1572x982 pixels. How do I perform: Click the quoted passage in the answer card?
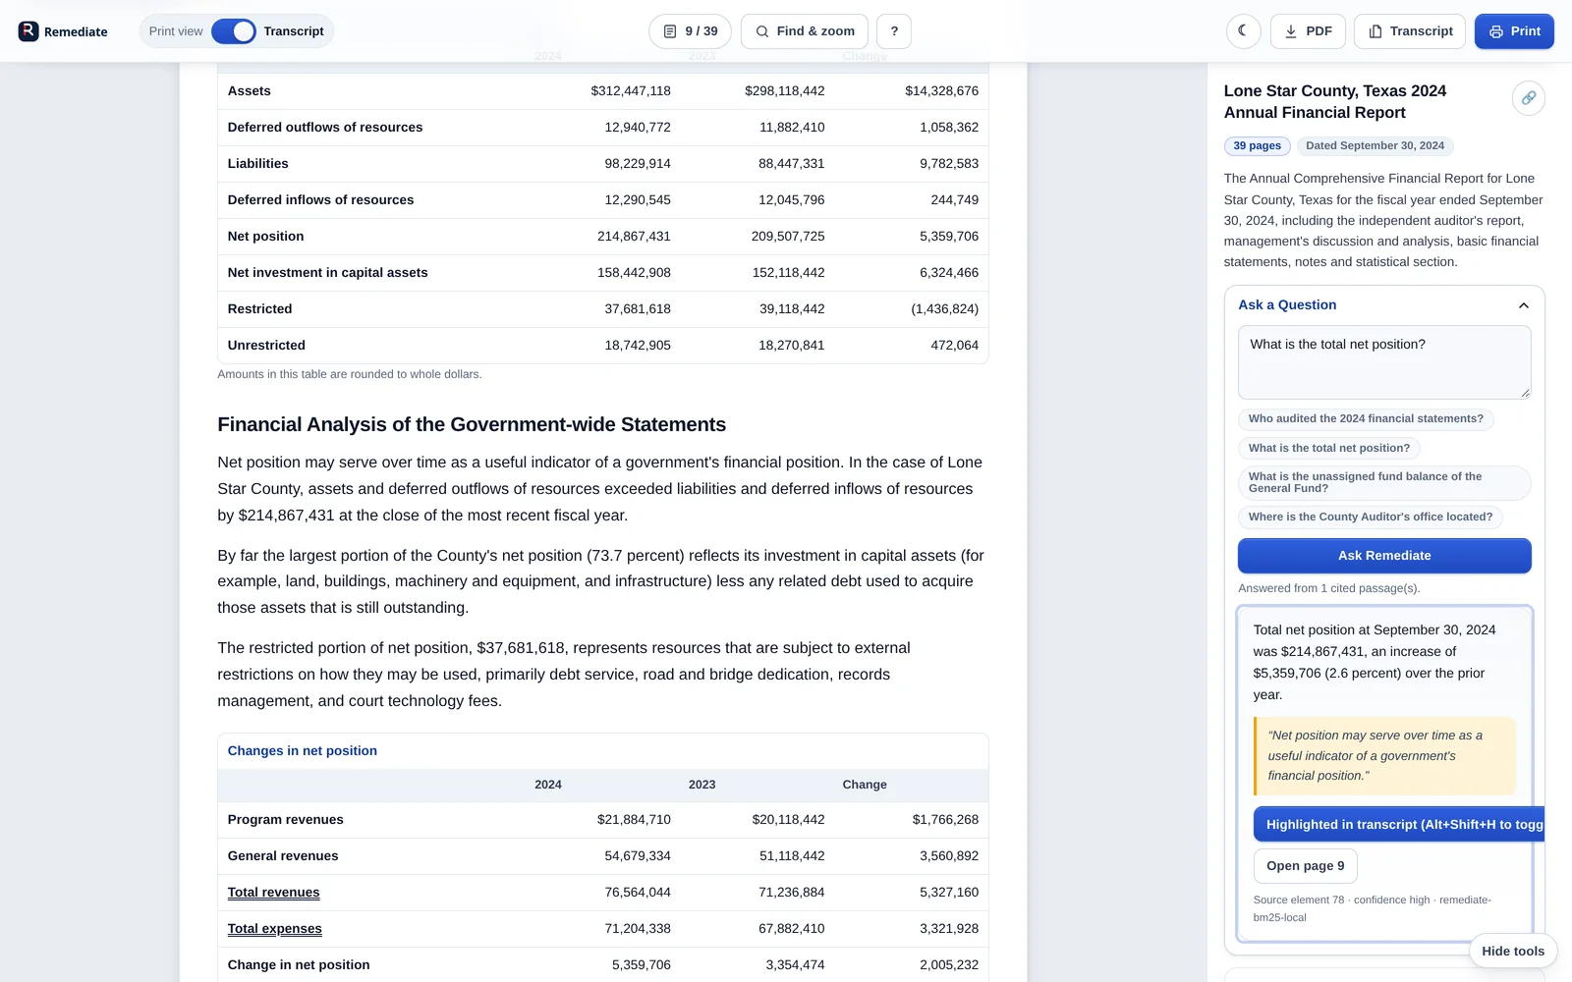pyautogui.click(x=1385, y=756)
